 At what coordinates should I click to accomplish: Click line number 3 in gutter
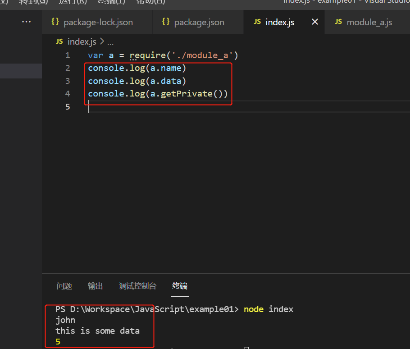68,81
